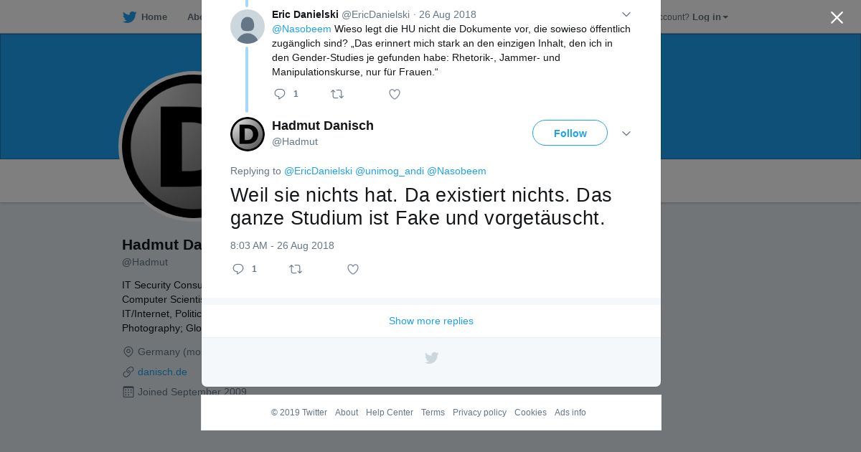Open the Privacy policy footer link
Image resolution: width=861 pixels, height=452 pixels.
[479, 413]
